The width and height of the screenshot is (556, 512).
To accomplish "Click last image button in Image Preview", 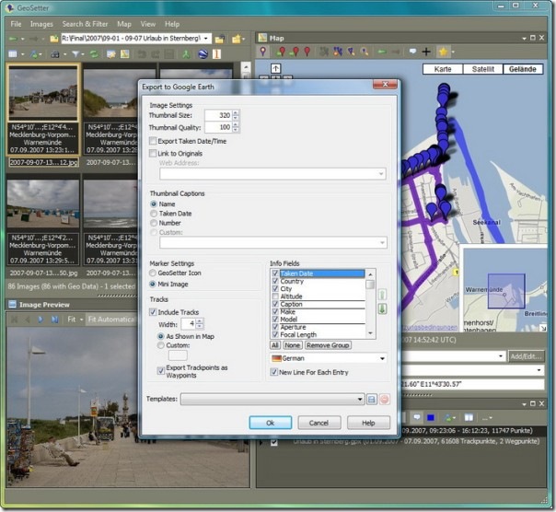I will click(x=54, y=320).
